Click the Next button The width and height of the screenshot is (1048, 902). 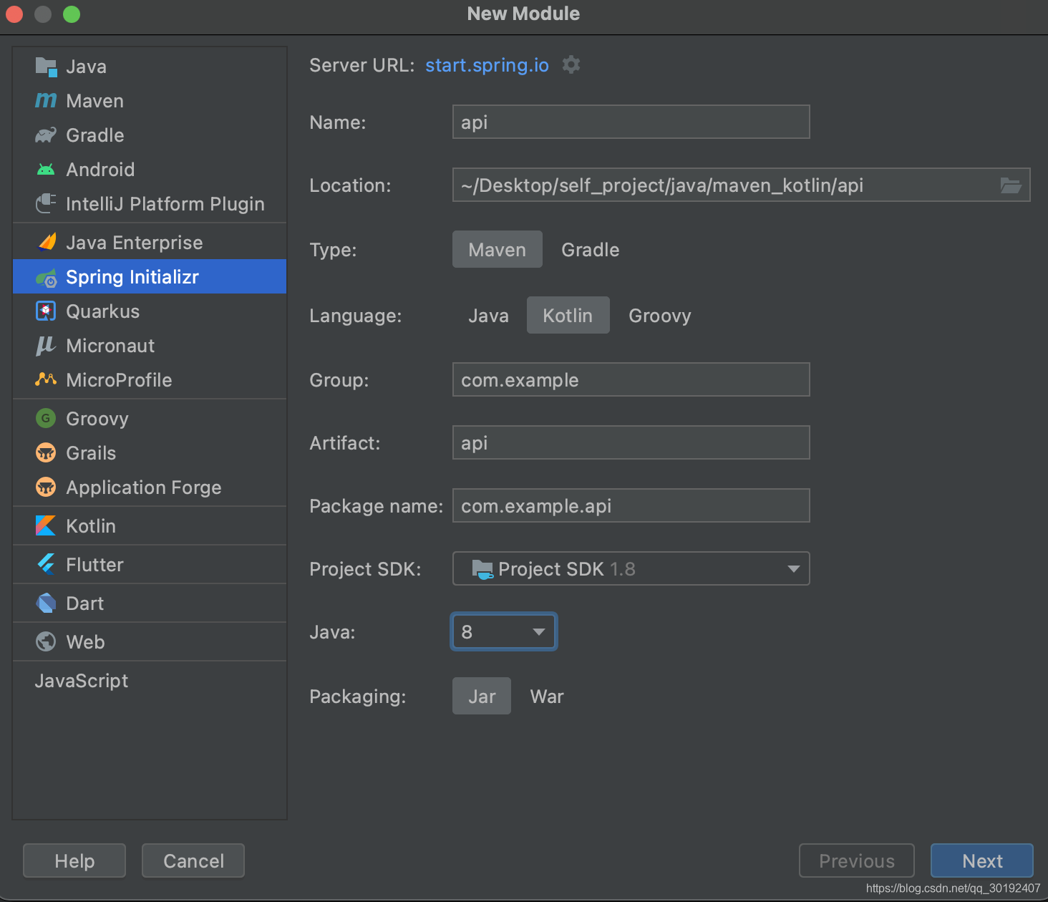pyautogui.click(x=982, y=860)
